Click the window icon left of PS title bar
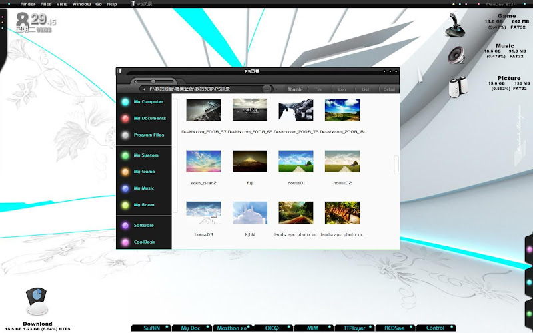 point(120,71)
